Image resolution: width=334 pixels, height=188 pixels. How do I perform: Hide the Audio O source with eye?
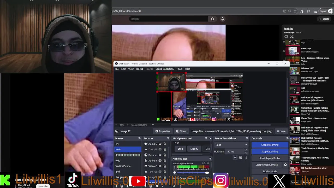pos(160,144)
